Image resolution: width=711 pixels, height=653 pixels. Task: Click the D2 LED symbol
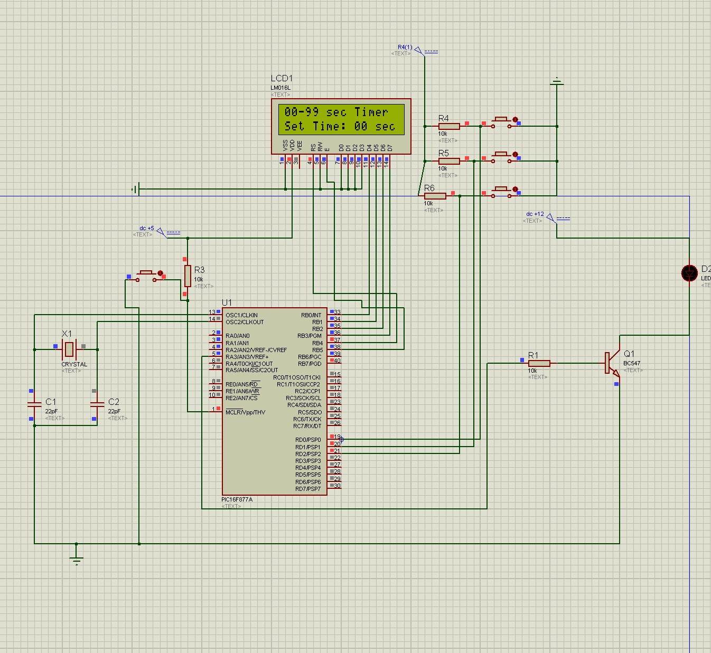tap(689, 273)
